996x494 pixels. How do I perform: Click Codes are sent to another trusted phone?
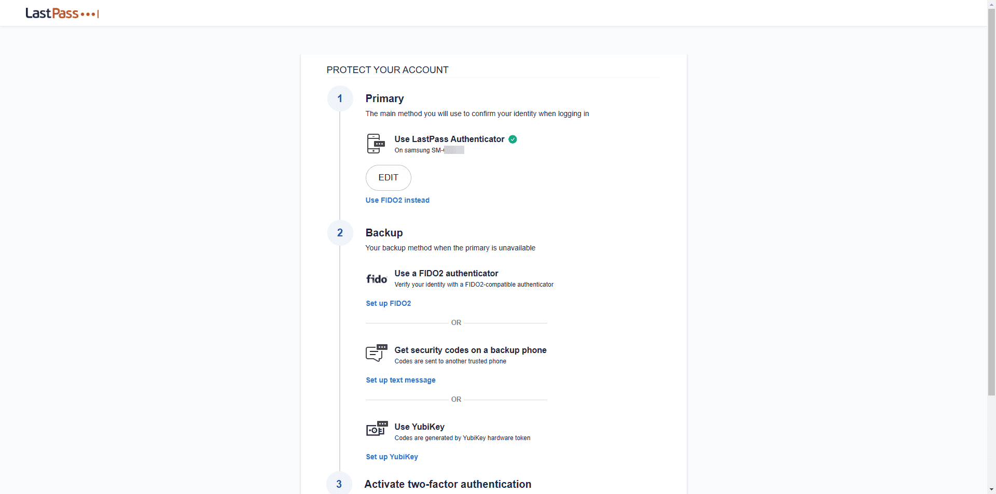pyautogui.click(x=450, y=361)
